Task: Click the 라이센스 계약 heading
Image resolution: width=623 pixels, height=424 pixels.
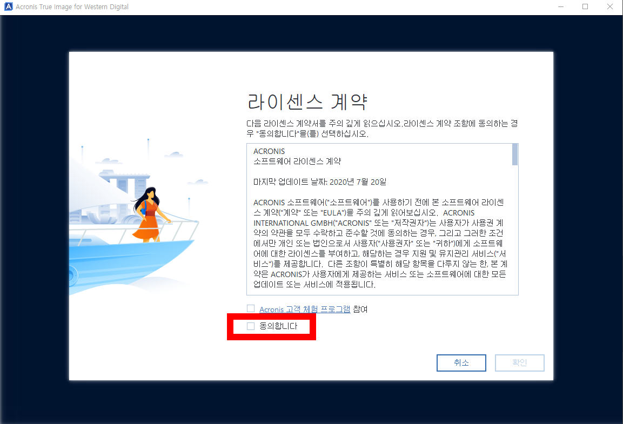Action: pyautogui.click(x=307, y=102)
